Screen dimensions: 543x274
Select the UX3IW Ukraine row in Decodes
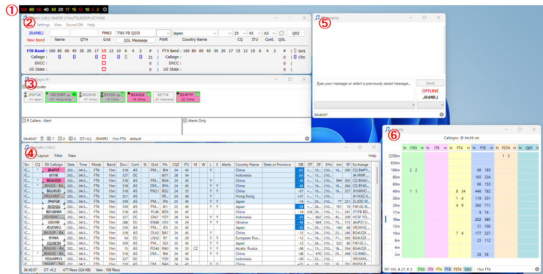click(x=198, y=222)
